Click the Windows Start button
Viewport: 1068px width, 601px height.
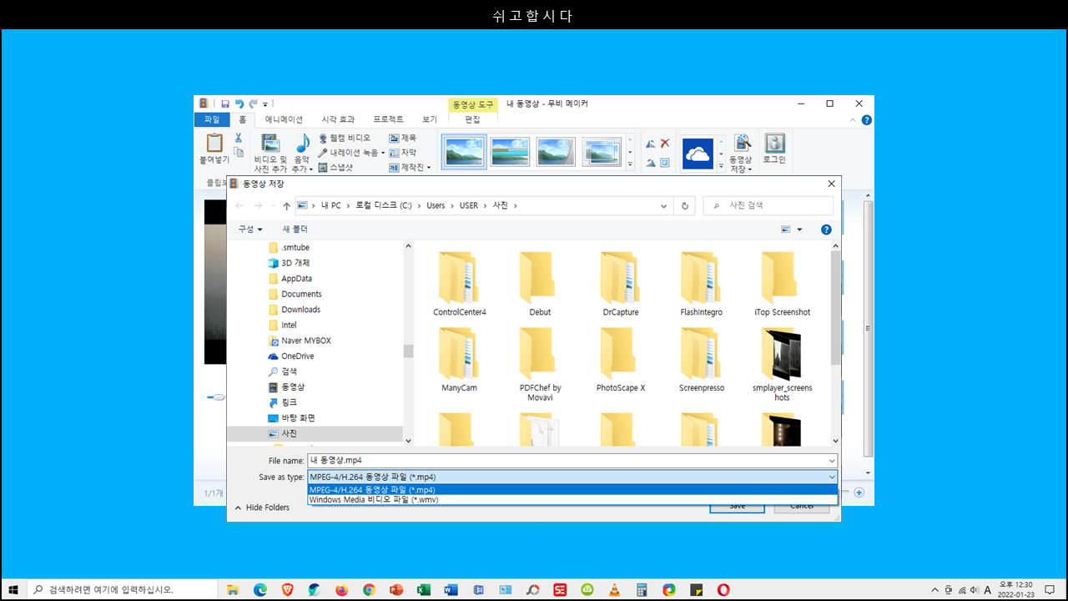[x=13, y=589]
